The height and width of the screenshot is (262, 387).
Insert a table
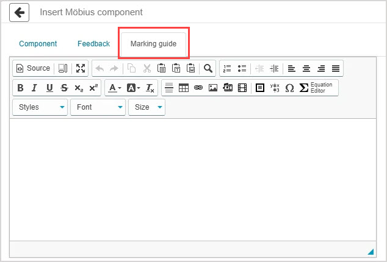click(184, 88)
